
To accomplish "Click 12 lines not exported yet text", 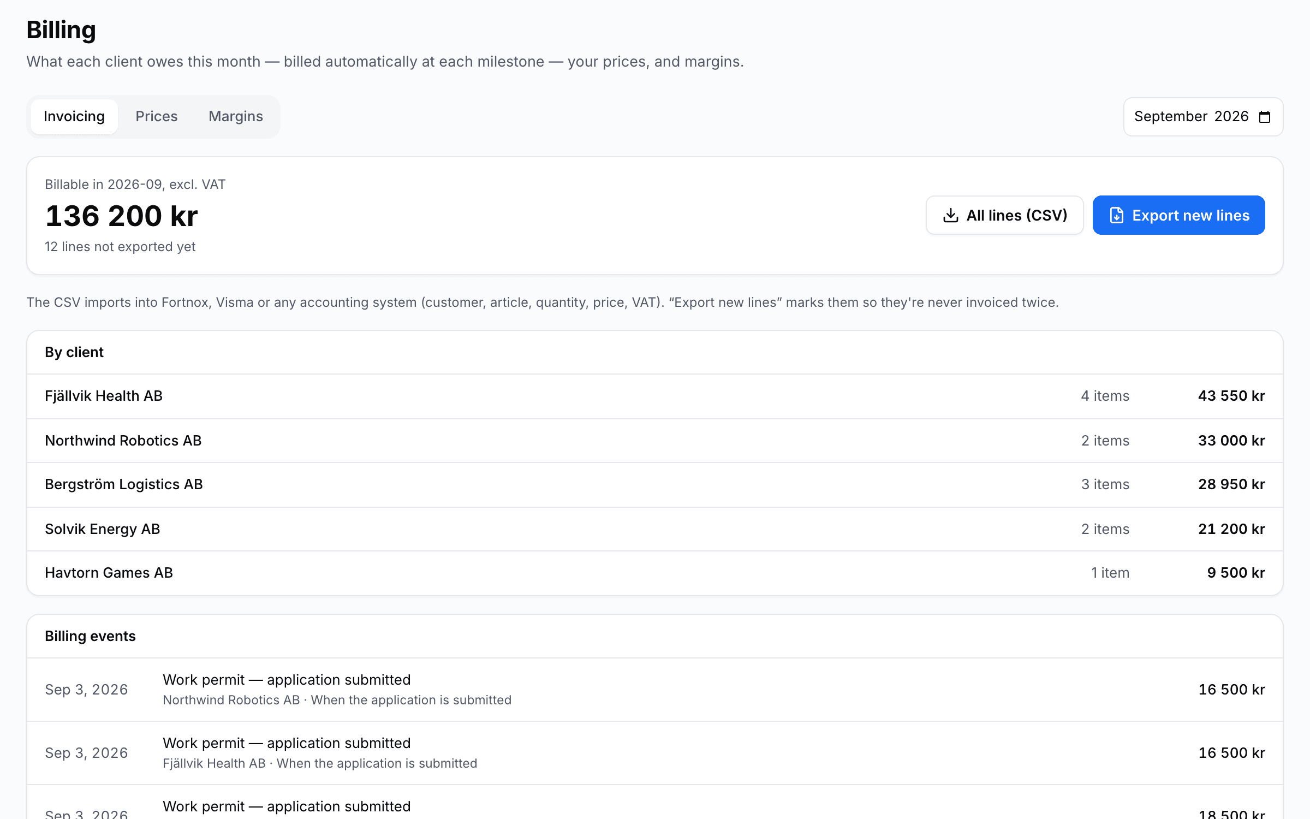I will coord(120,247).
